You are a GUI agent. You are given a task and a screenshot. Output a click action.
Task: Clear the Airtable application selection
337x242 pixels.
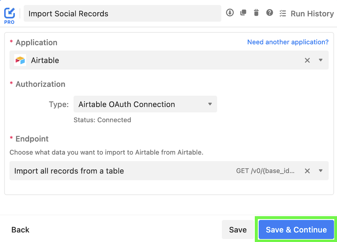tap(307, 60)
